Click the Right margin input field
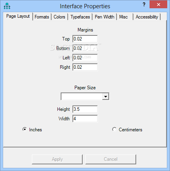Viewport: 170px width, 171px height. click(x=85, y=67)
